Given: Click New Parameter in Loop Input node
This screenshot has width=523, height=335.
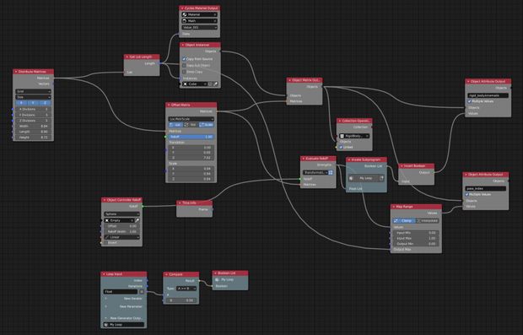Looking at the screenshot, I should [x=130, y=306].
